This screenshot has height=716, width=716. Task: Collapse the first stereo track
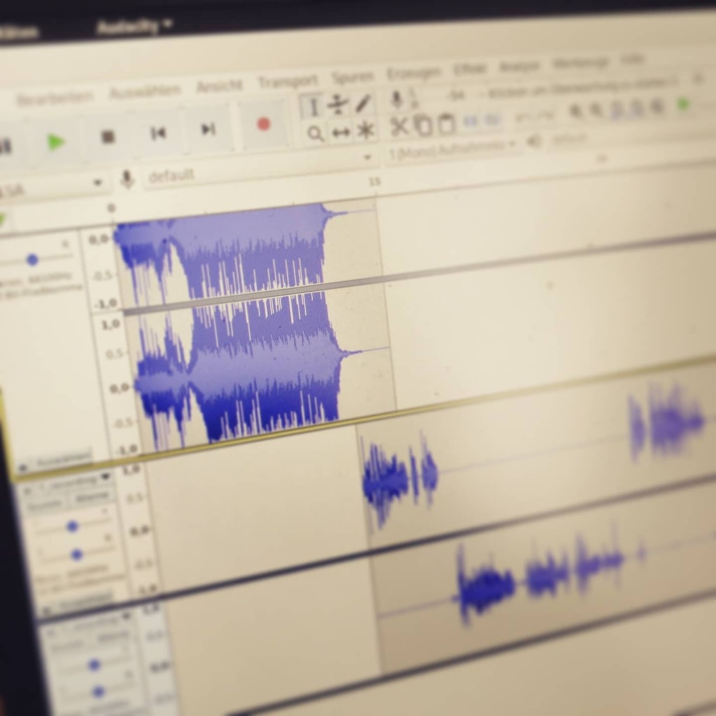pos(23,467)
